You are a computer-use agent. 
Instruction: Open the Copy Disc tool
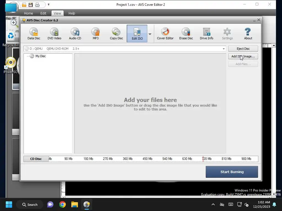116,34
